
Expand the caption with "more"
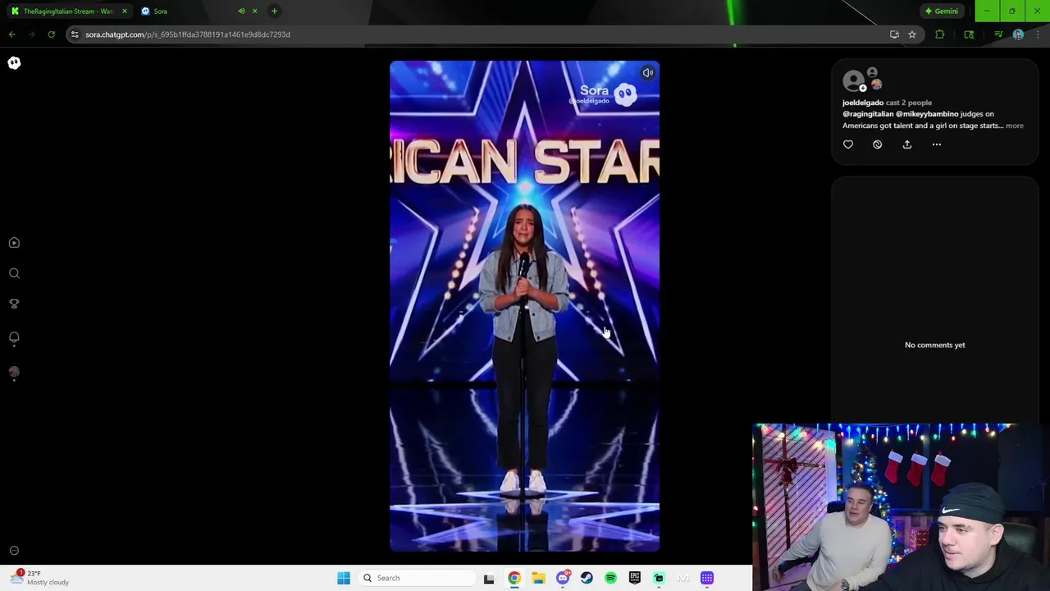[1015, 126]
